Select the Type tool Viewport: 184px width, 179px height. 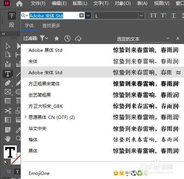click(8, 74)
